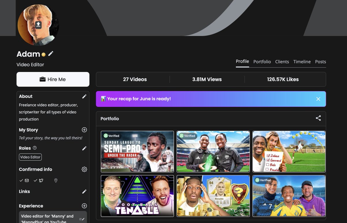
Task: Click the location pin icon
Action: (x=56, y=181)
